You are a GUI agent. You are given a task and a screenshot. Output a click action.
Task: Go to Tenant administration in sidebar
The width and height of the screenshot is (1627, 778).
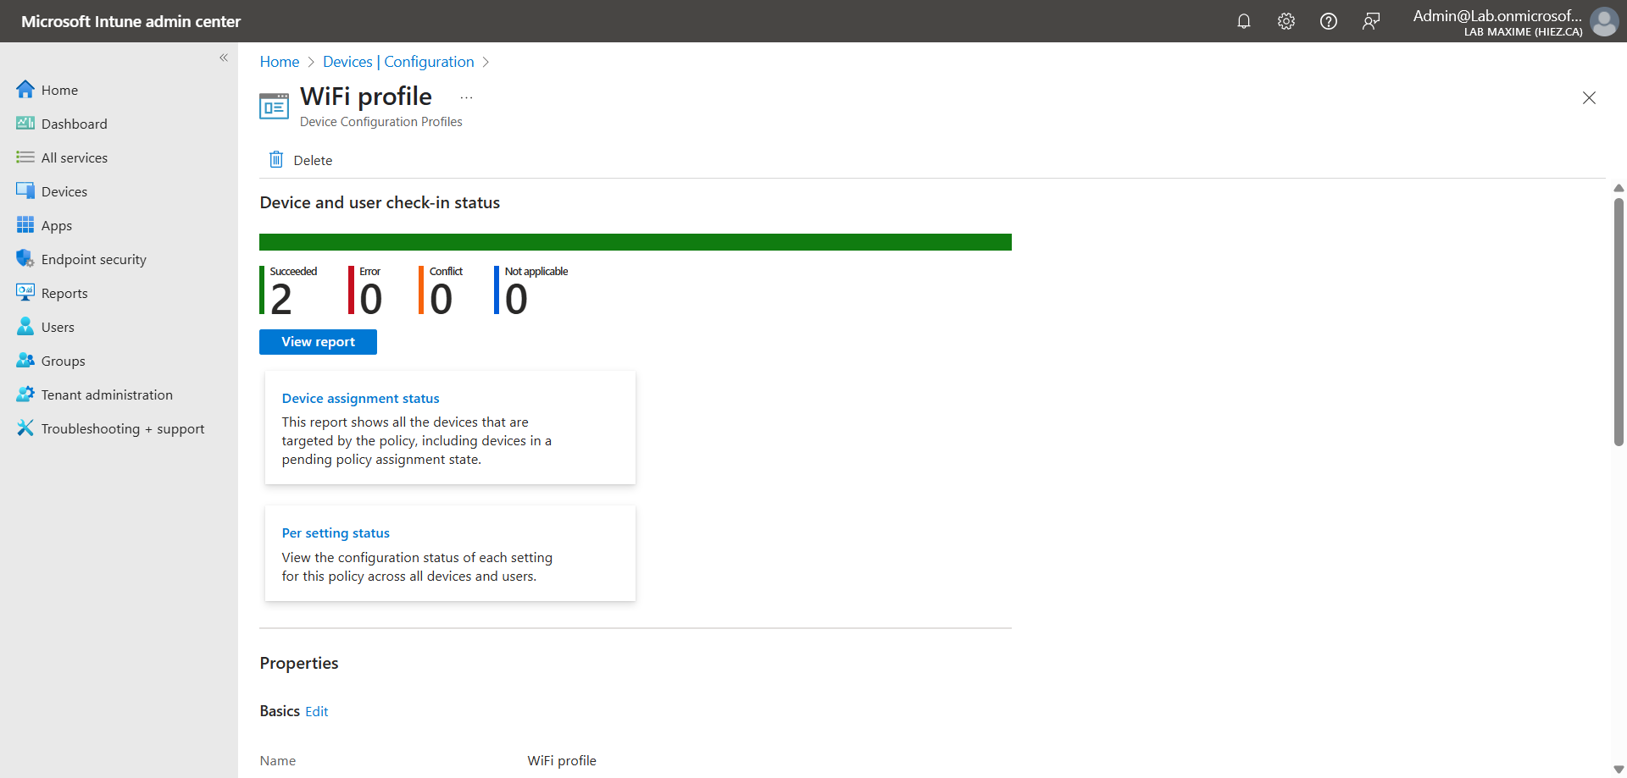pyautogui.click(x=107, y=395)
